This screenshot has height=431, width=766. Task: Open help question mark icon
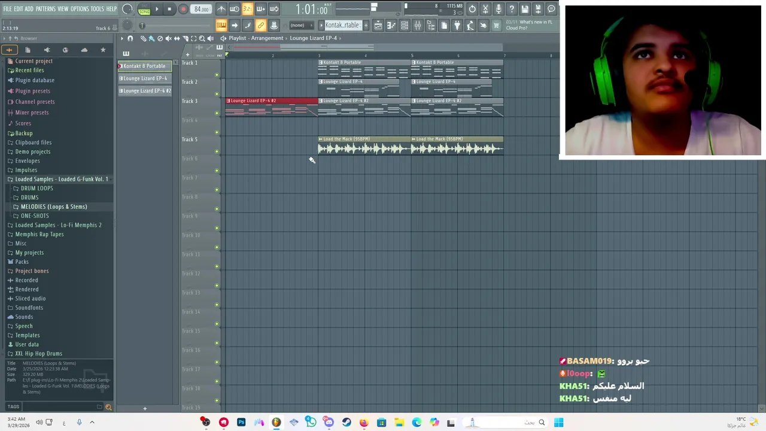coord(512,9)
